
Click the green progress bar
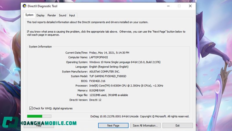[39, 116]
